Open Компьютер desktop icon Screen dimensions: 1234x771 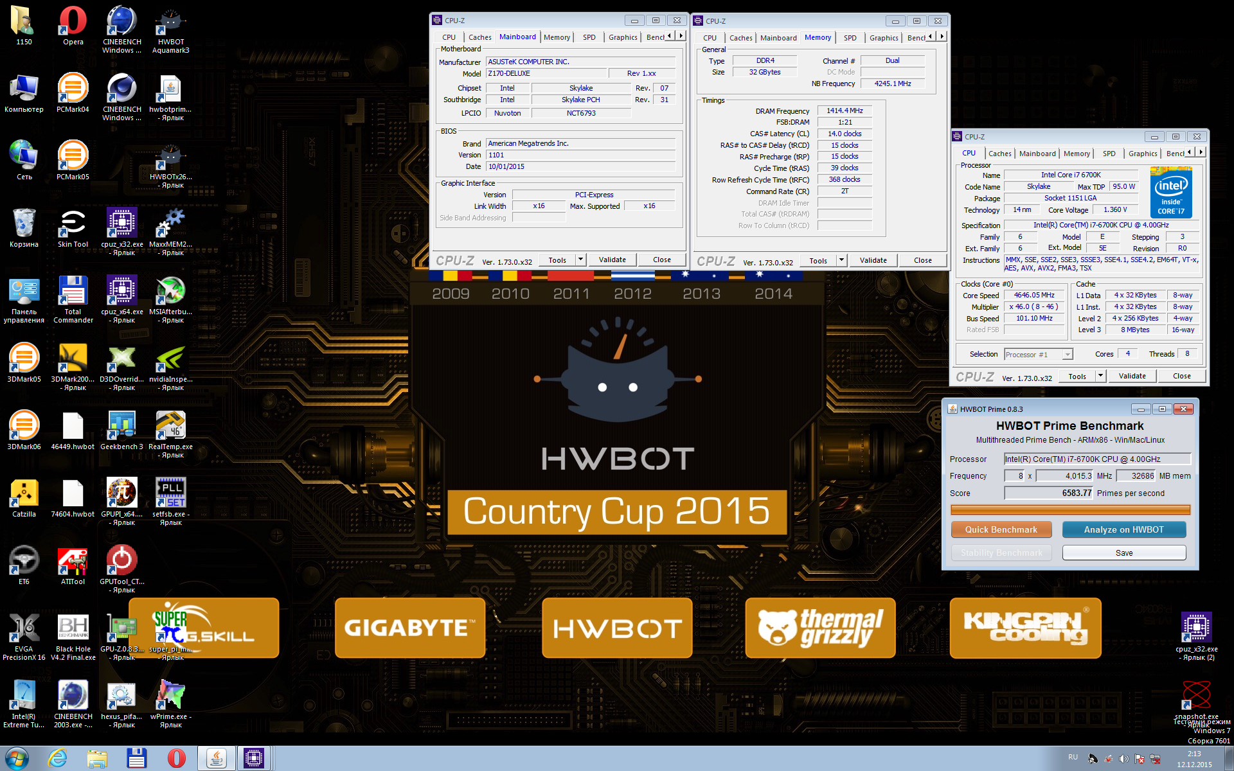(24, 93)
